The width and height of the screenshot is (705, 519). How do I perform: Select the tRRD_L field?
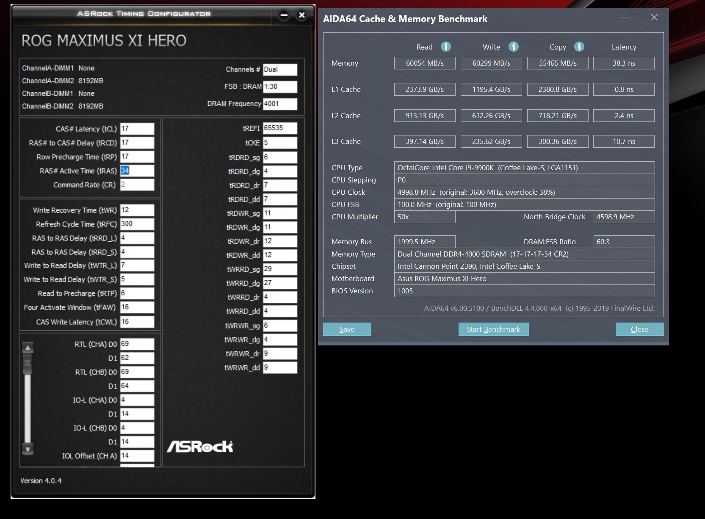point(137,238)
